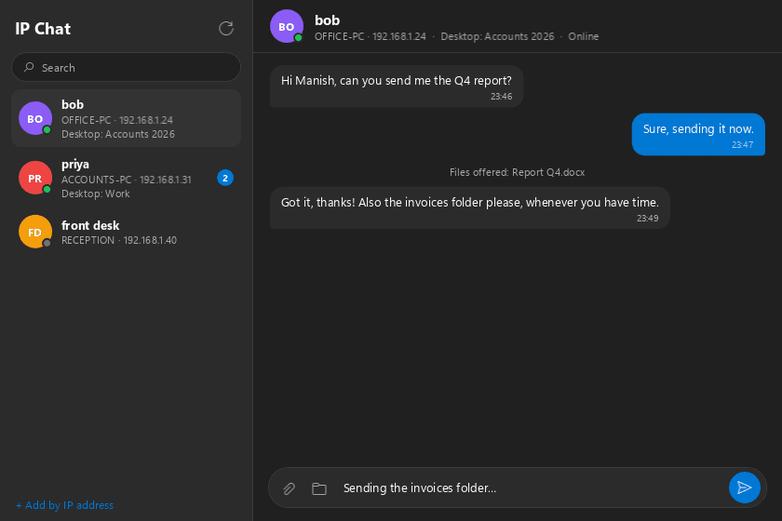This screenshot has height=521, width=782.
Task: Click message 'Hi Manish, can you send me the Q4 report?'
Action: click(x=397, y=87)
